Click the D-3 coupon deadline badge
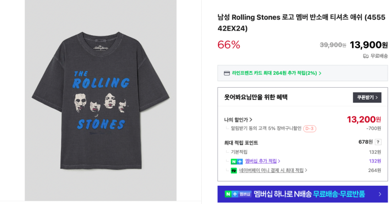 (x=309, y=129)
